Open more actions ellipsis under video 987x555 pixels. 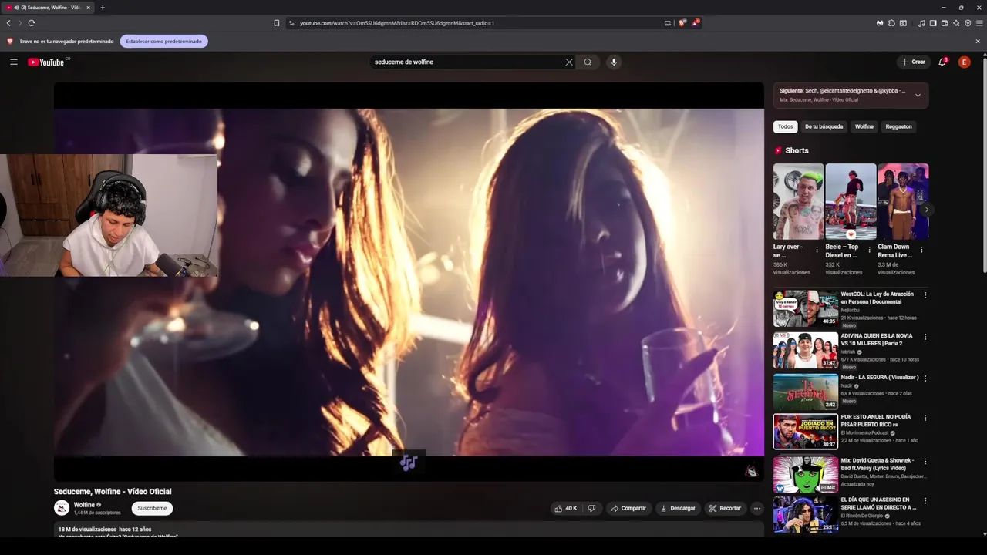(757, 508)
